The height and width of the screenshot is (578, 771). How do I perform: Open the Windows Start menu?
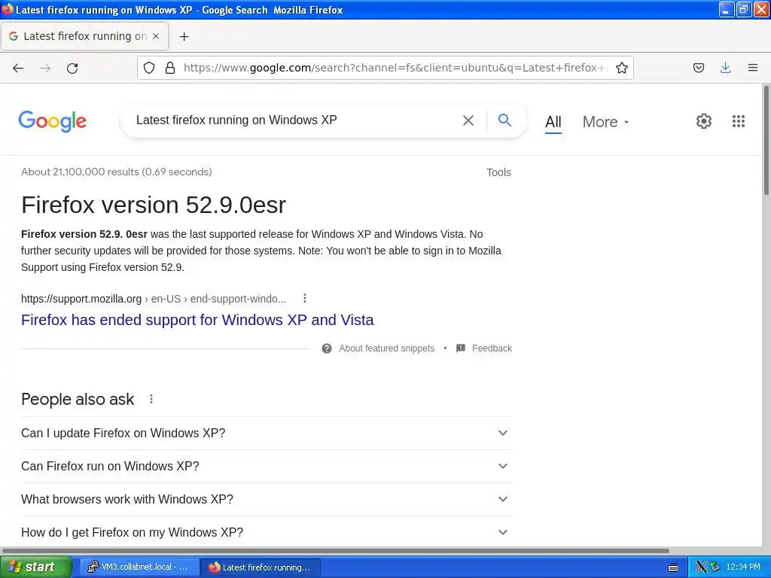point(35,567)
